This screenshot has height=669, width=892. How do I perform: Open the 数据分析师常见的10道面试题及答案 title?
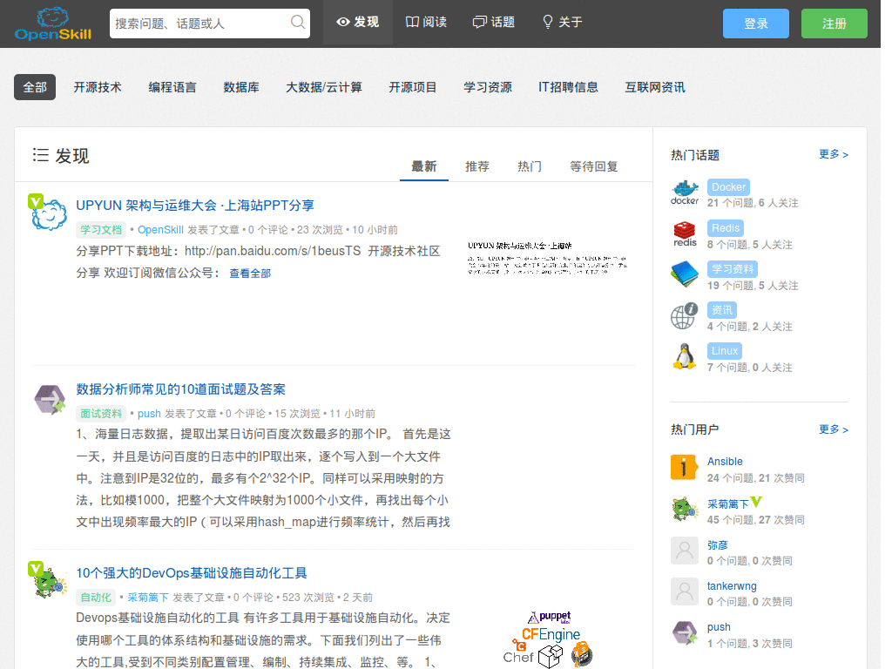click(181, 389)
